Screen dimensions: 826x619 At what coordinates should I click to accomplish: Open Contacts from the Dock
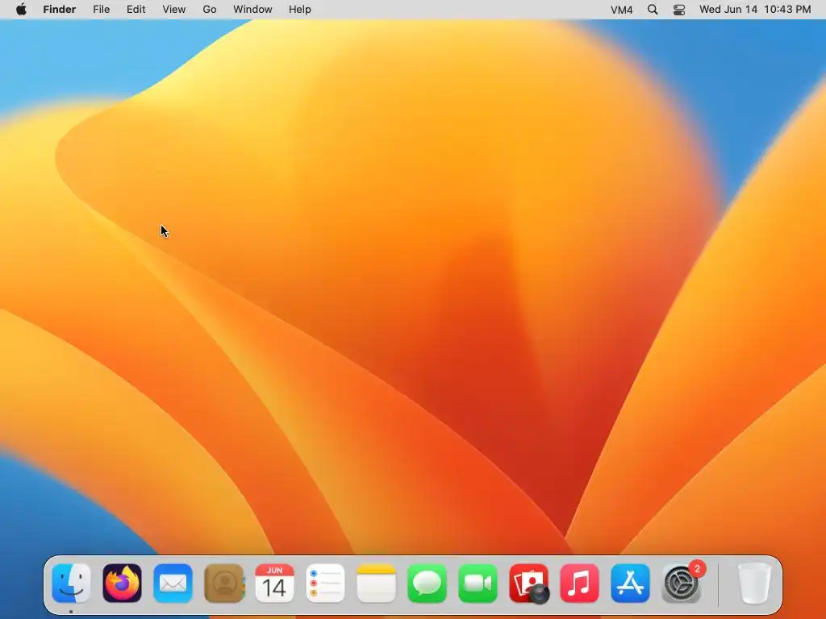point(224,584)
